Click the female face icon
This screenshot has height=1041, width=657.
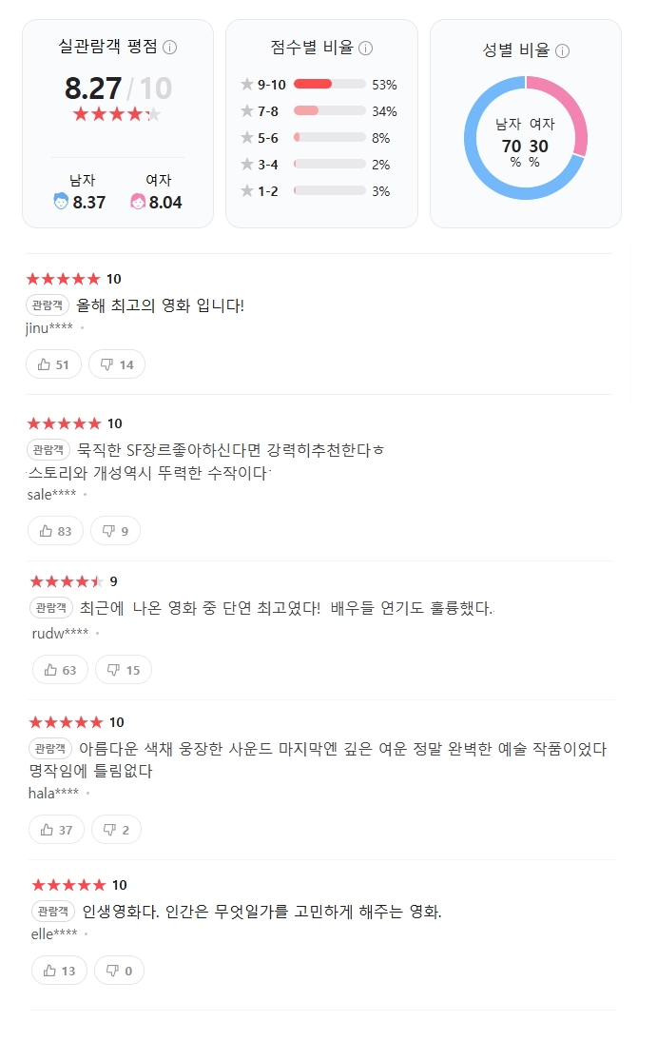tap(138, 202)
